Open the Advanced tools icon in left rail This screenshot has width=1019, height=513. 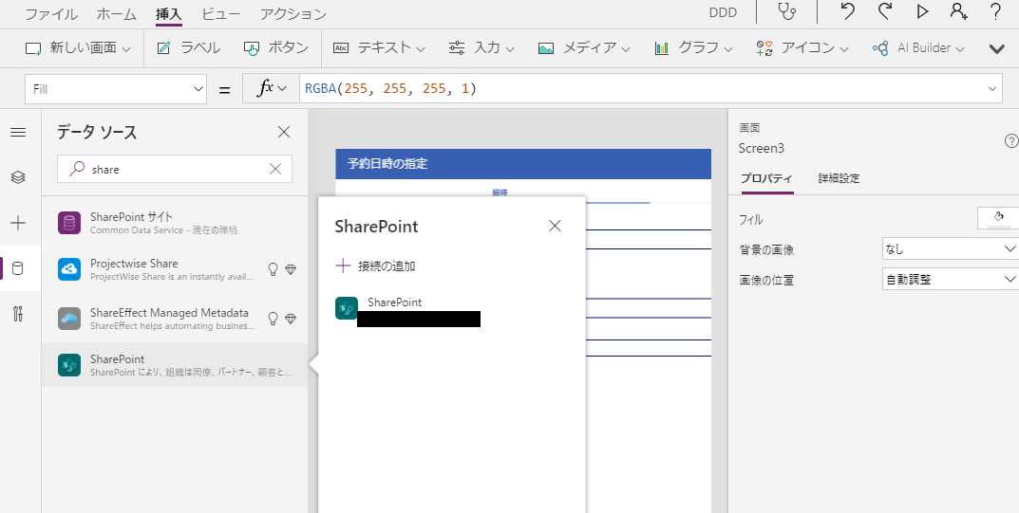pyautogui.click(x=18, y=315)
